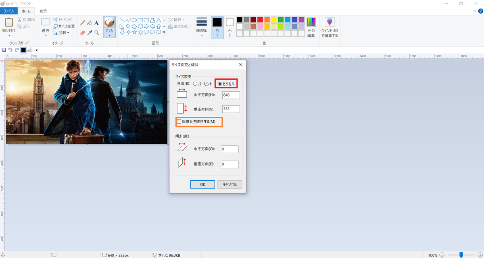Select the Eraser tool
484x258 pixels.
[x=83, y=32]
